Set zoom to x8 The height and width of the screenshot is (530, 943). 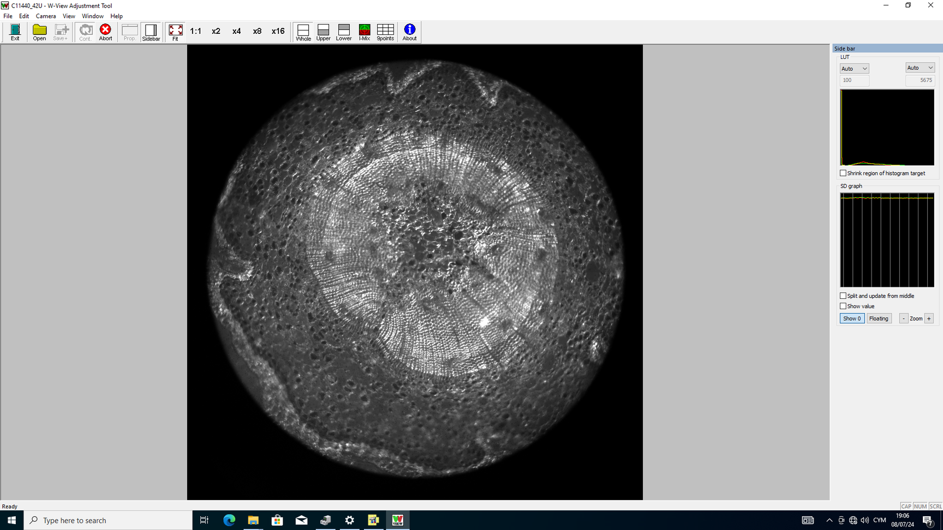tap(257, 32)
